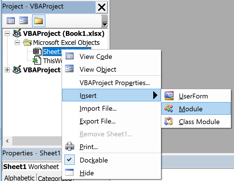This screenshot has width=234, height=181.
Task: Click the View Code toolbar icon
Action: click(x=11, y=21)
